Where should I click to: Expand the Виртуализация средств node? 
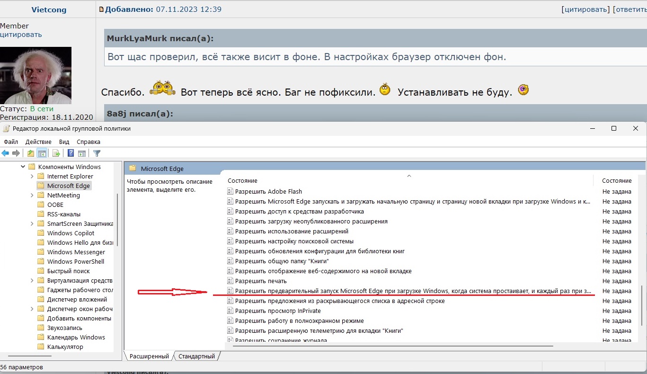(32, 280)
